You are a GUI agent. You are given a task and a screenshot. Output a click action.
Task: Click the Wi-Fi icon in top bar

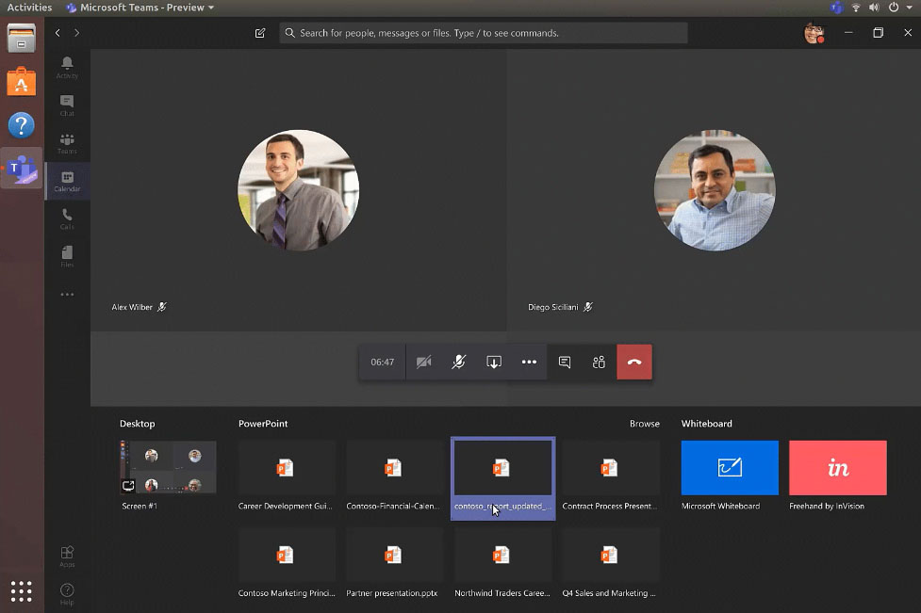(x=856, y=8)
